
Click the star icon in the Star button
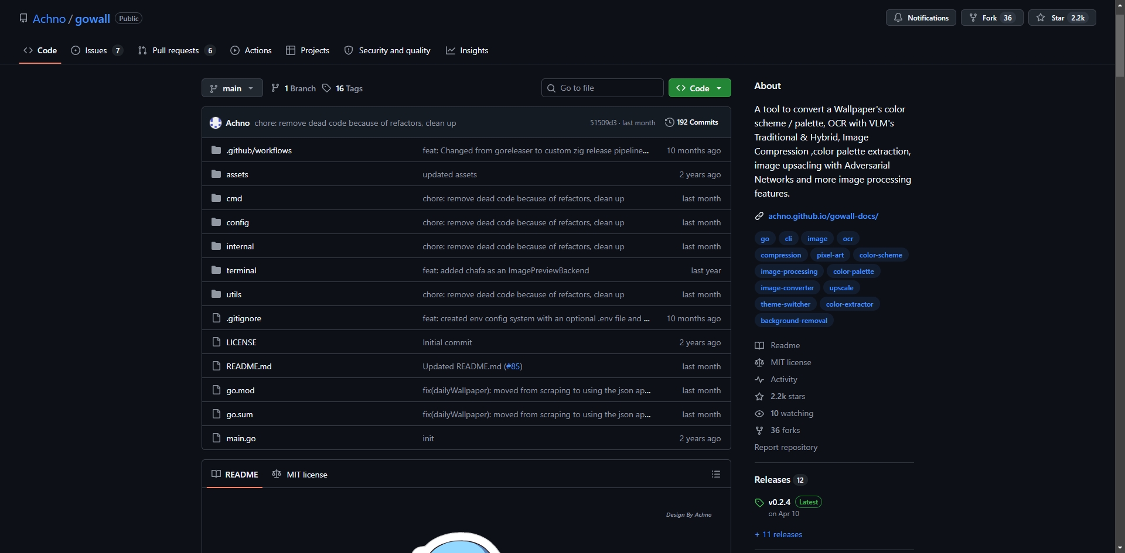pos(1041,18)
